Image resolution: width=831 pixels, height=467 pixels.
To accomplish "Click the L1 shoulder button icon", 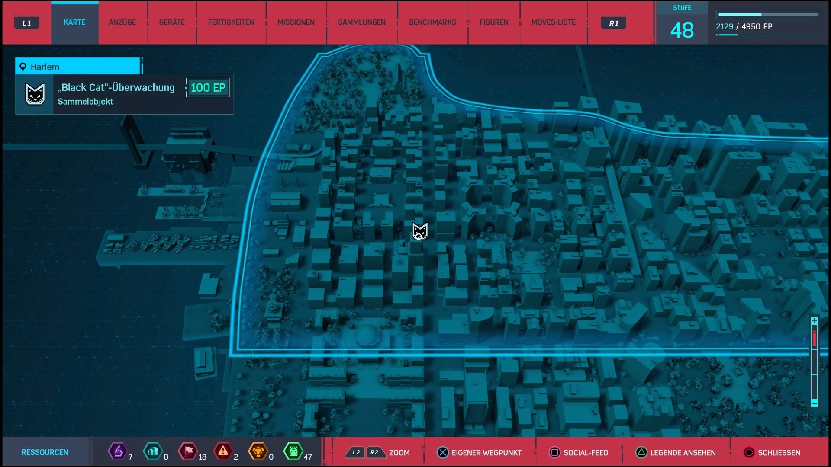I will (27, 23).
